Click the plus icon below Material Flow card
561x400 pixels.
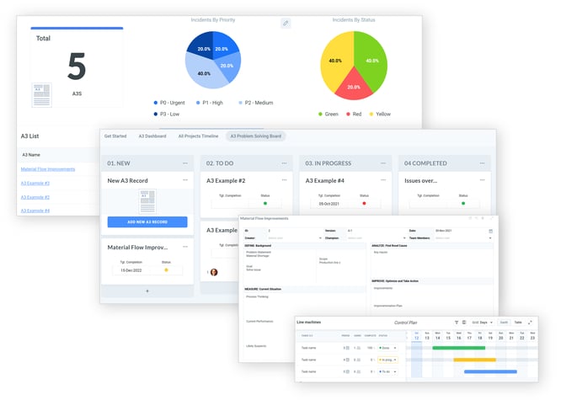[147, 291]
